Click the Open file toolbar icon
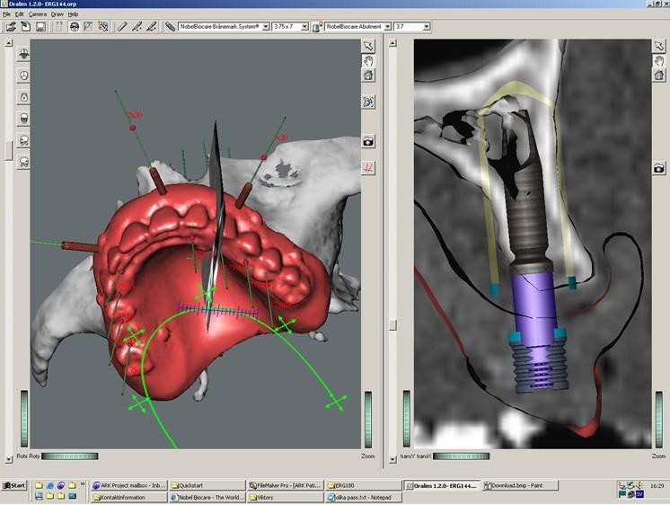 coord(11,27)
